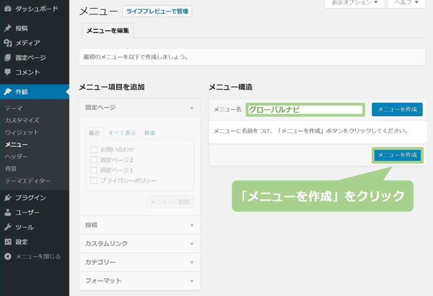Collapse sidebar with メニューを閉じる
This screenshot has width=433, height=296.
(x=38, y=256)
